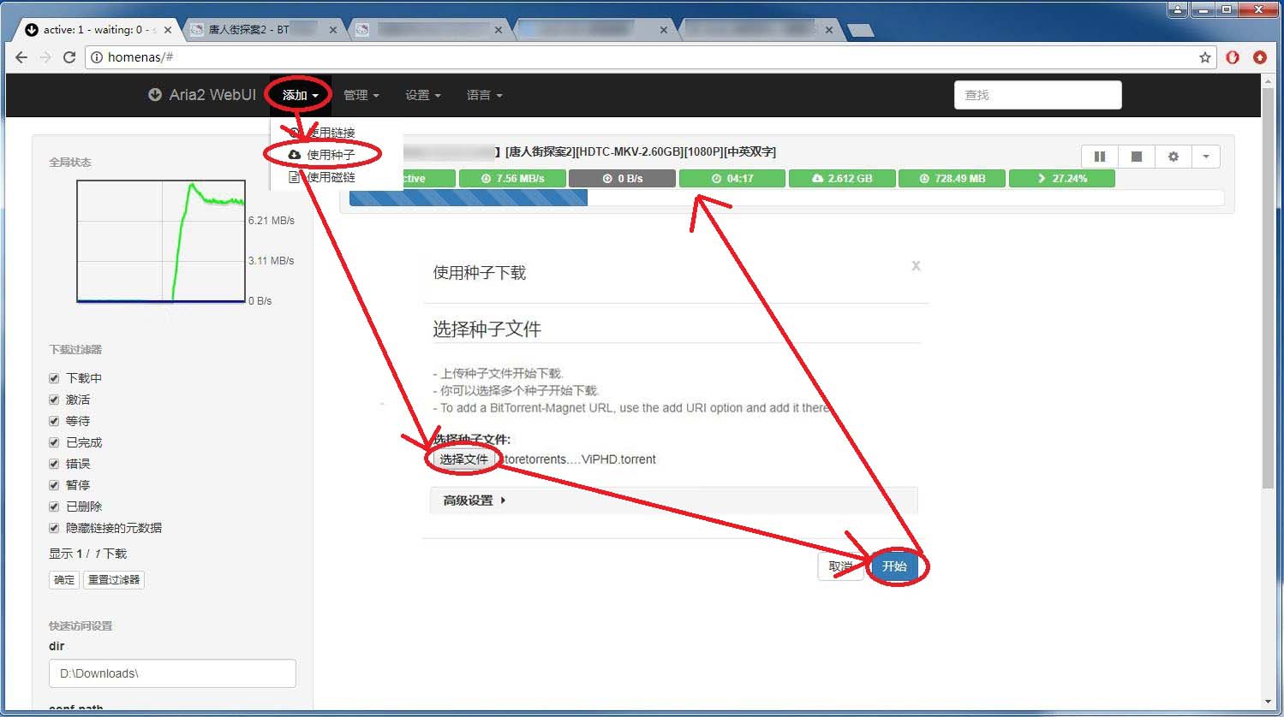
Task: Toggle the 下载中 filter checkbox
Action: (54, 378)
